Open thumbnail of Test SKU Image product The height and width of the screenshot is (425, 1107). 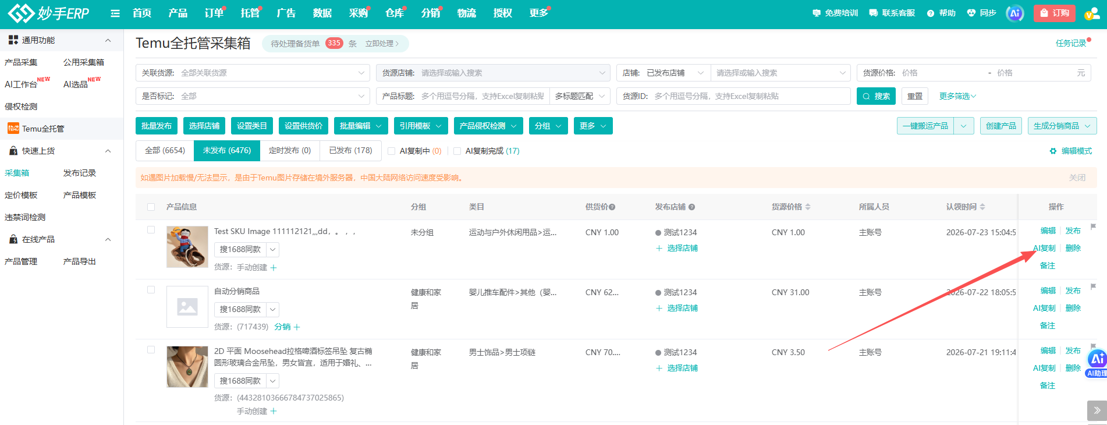click(x=187, y=247)
